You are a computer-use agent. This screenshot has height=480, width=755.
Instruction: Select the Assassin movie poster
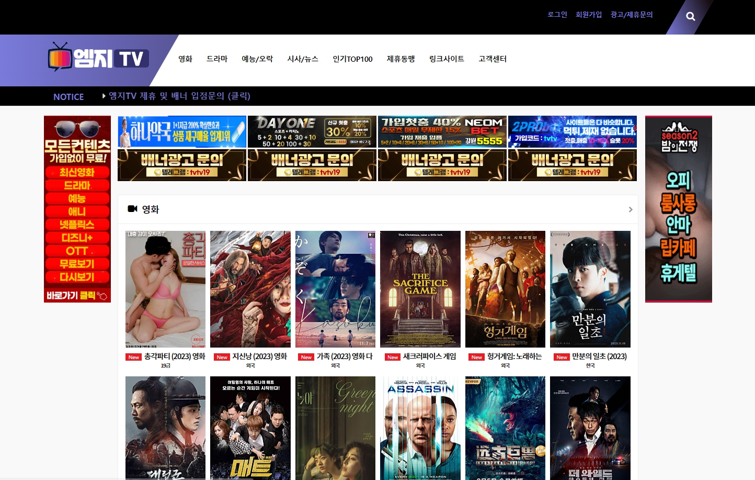420,428
